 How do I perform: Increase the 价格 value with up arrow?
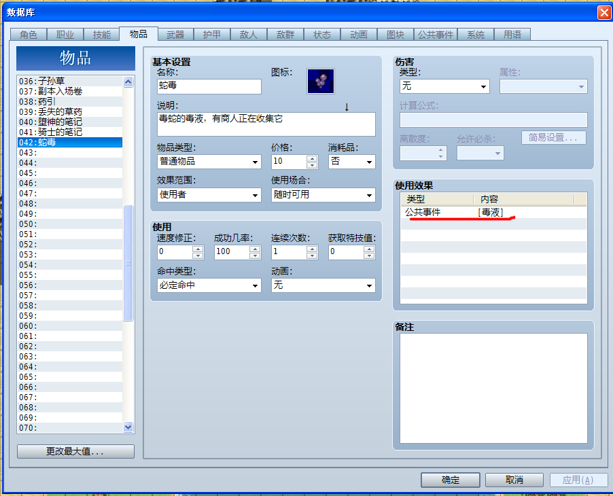click(312, 159)
